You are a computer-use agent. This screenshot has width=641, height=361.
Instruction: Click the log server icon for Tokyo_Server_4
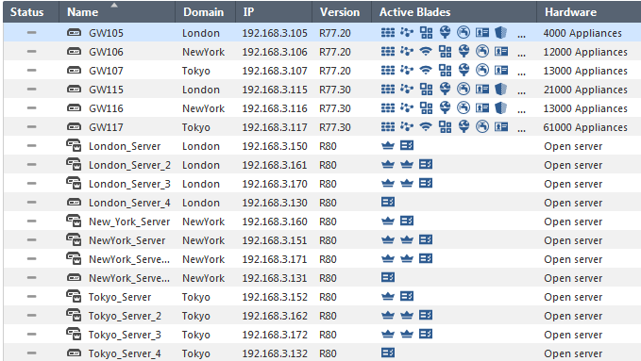click(388, 353)
